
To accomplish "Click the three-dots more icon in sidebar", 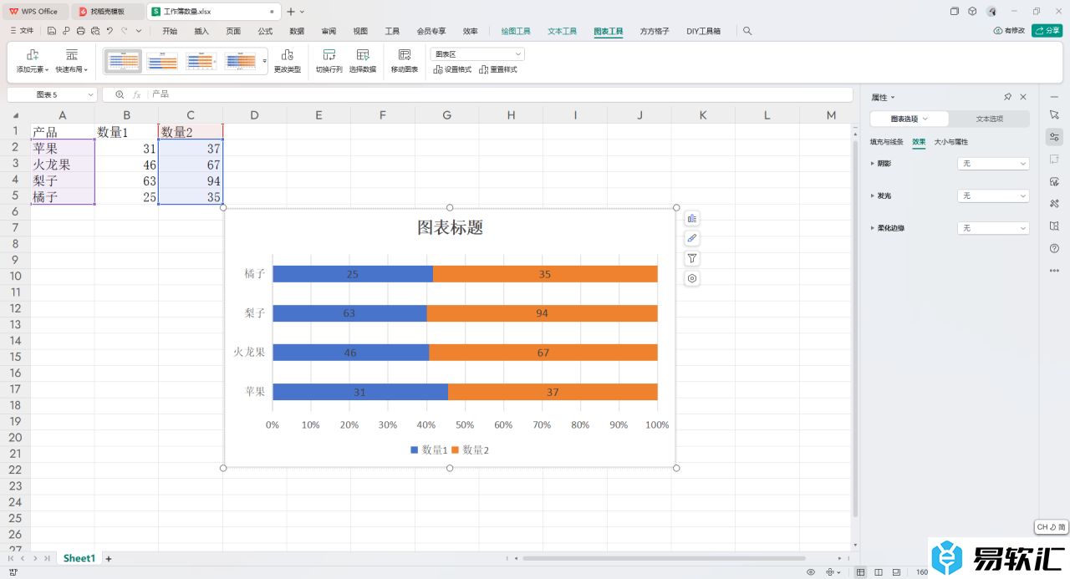I will pos(1054,270).
